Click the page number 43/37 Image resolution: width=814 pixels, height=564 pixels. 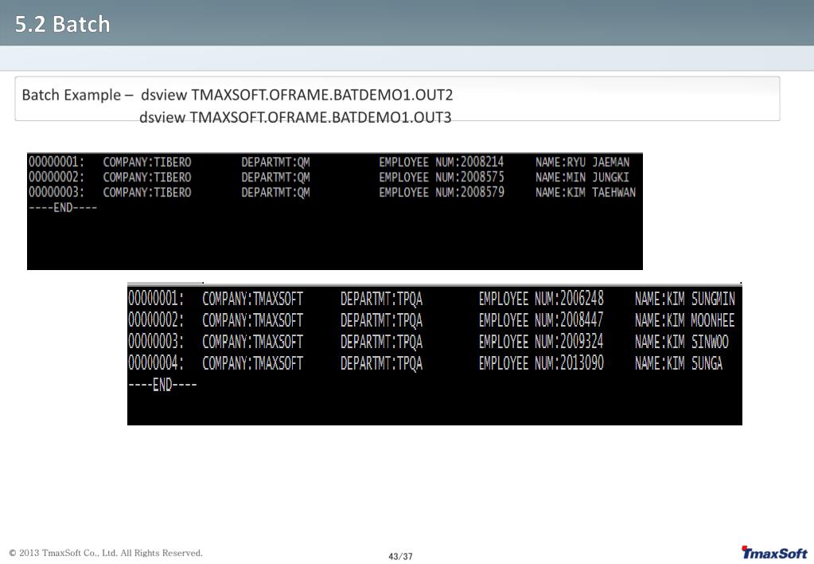400,556
